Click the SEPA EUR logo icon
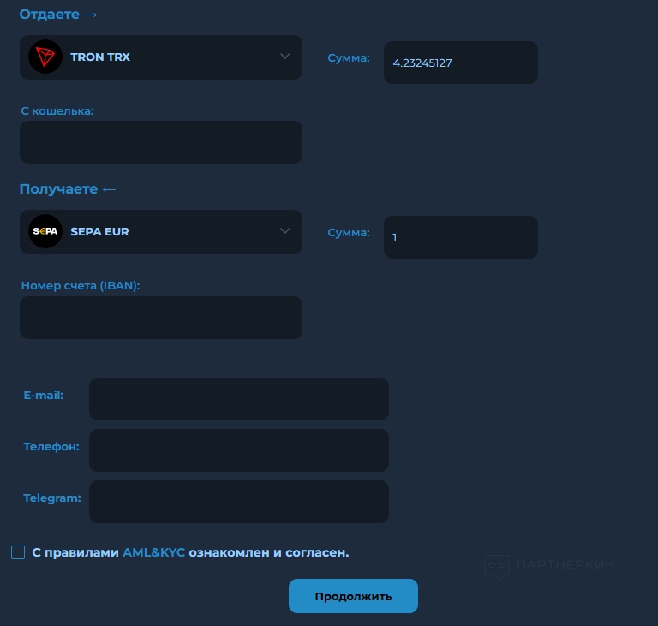The image size is (658, 626). click(x=45, y=231)
